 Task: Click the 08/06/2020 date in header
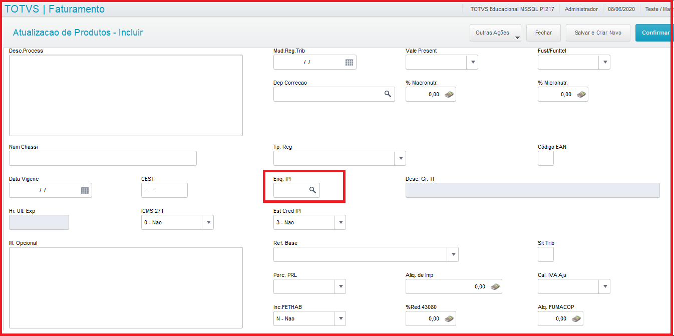pos(621,9)
